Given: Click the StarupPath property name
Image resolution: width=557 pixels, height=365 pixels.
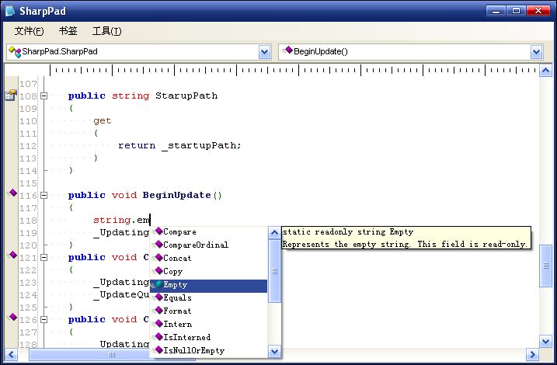Looking at the screenshot, I should [186, 96].
